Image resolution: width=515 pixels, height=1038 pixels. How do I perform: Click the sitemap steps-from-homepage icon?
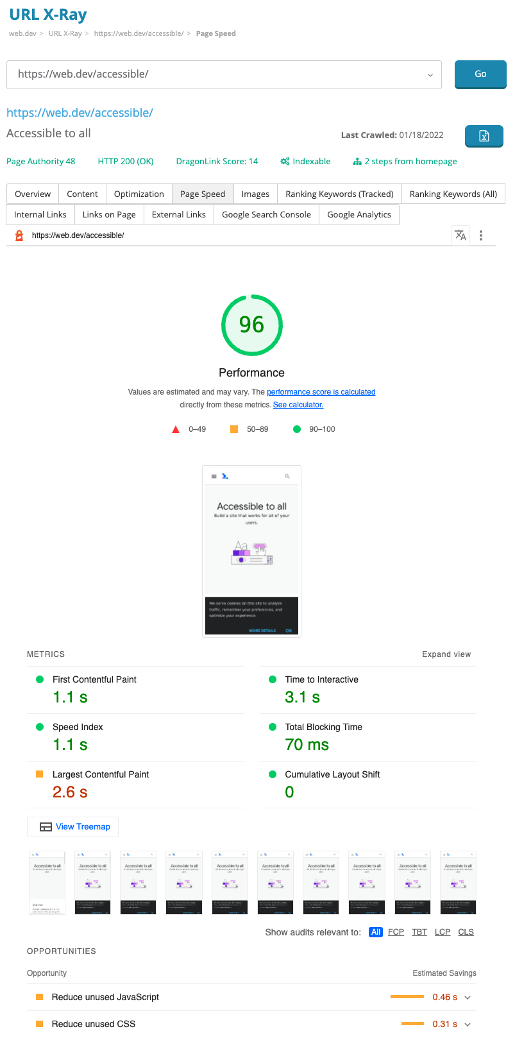point(357,162)
